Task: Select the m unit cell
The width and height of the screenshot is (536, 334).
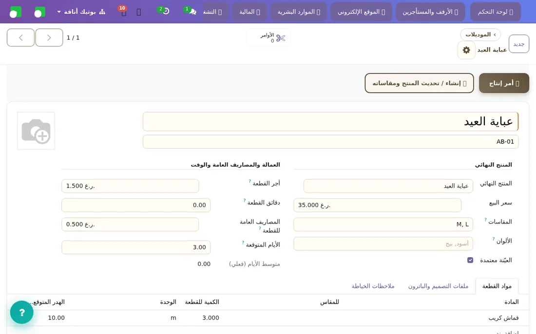Action: [x=173, y=318]
